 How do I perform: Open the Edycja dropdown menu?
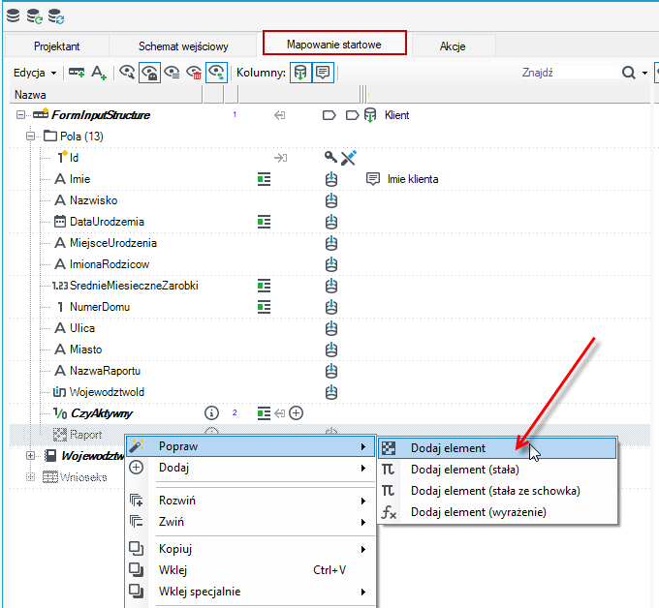[x=35, y=73]
